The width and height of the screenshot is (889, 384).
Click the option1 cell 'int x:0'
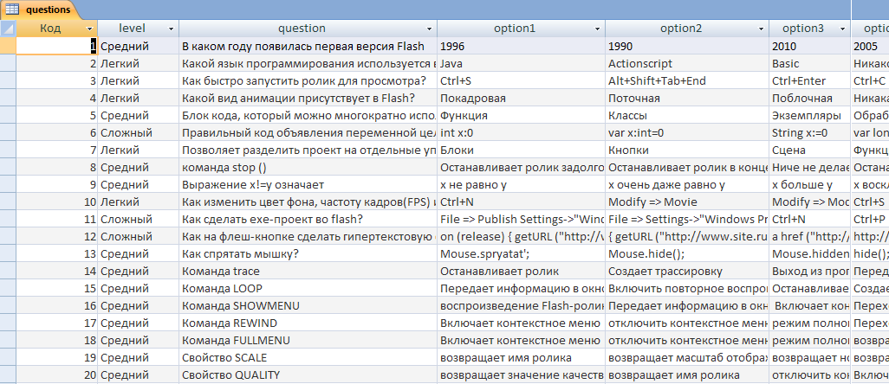521,133
